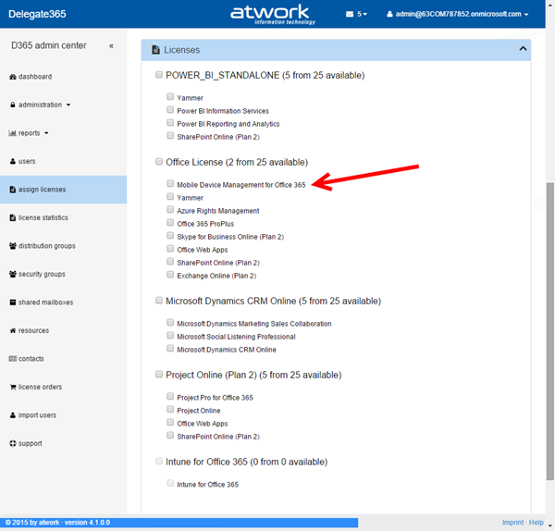Check the Office License group checkbox
The height and width of the screenshot is (531, 555).
[x=159, y=162]
